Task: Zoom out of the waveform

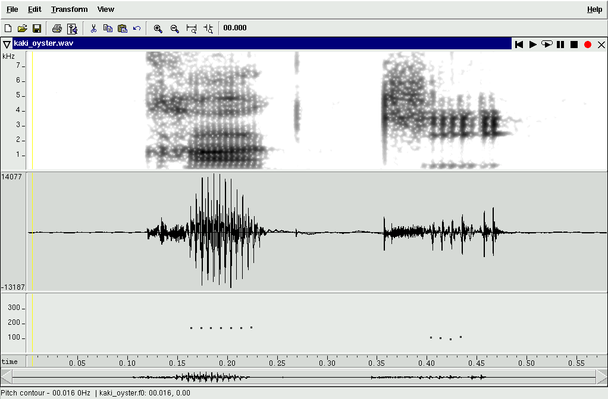Action: pyautogui.click(x=175, y=28)
